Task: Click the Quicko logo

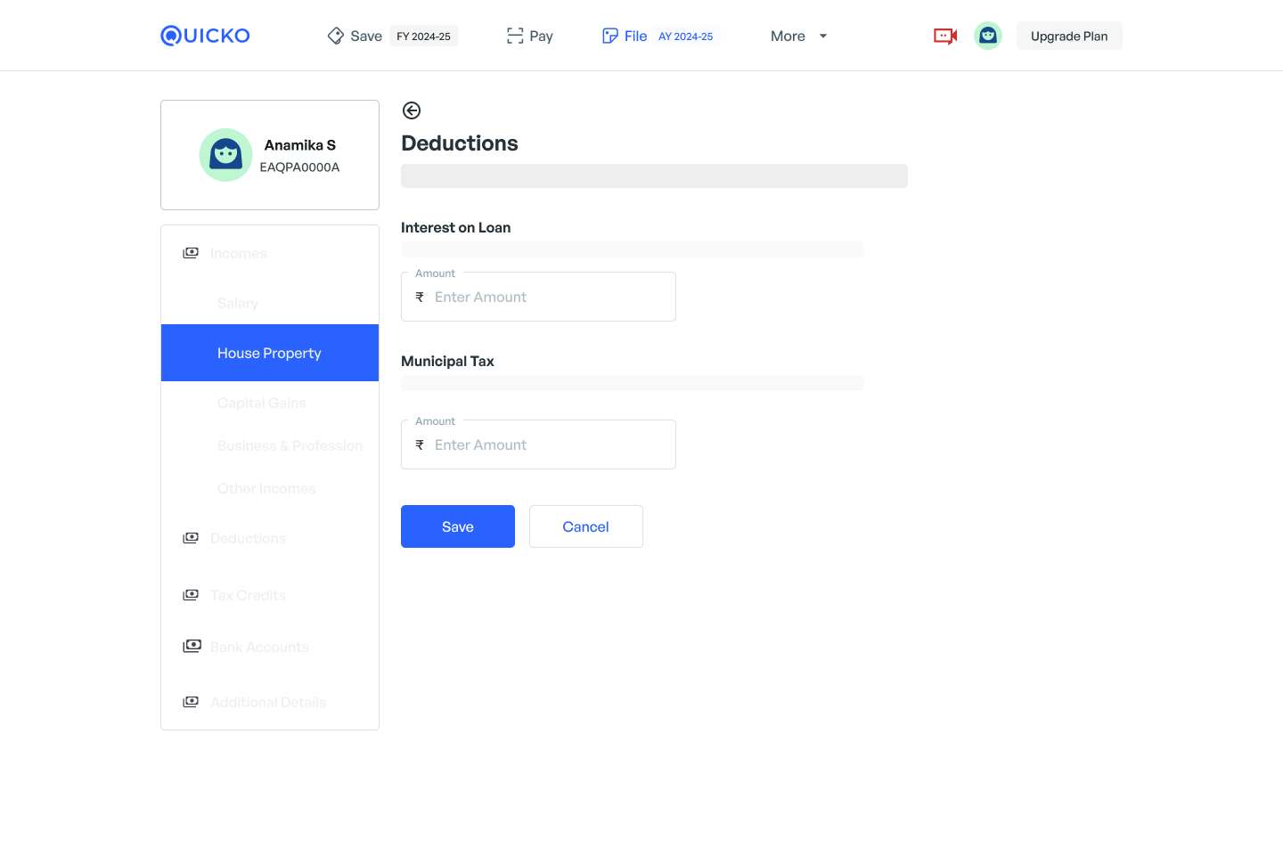Action: point(205,36)
